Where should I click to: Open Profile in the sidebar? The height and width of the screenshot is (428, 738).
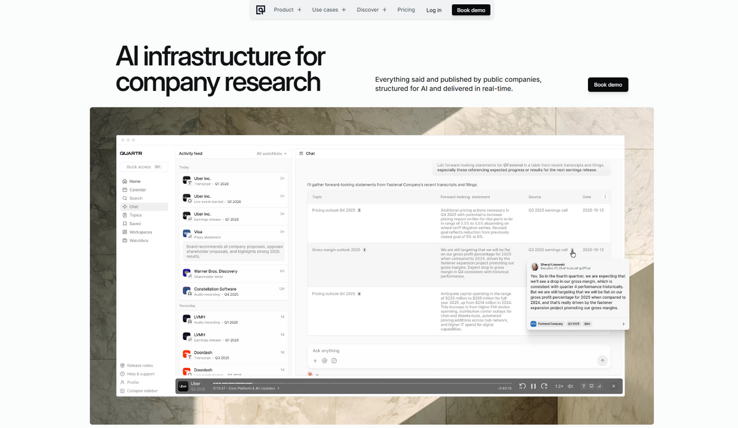(x=130, y=382)
